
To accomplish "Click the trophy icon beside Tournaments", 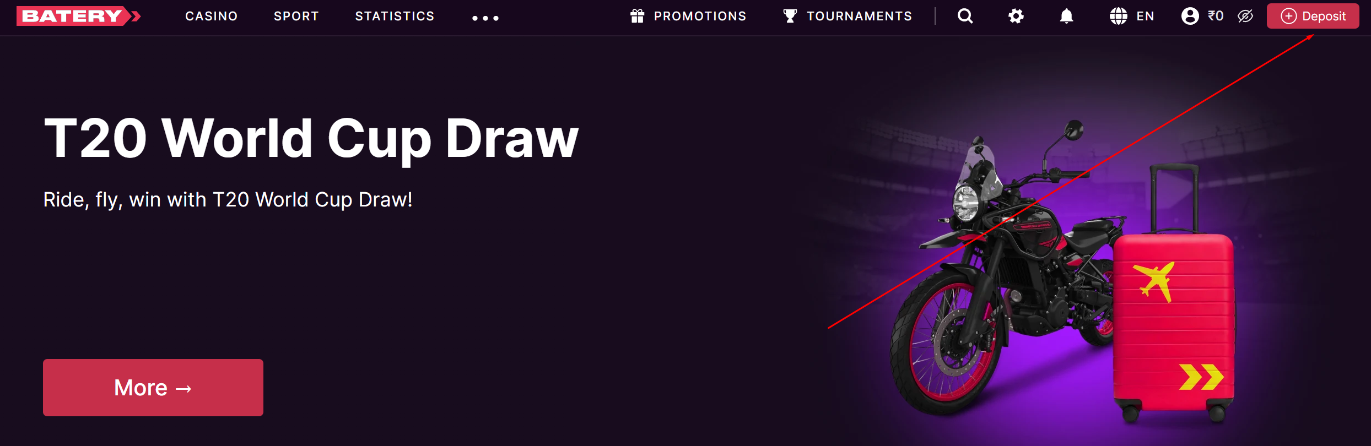I will pos(790,16).
